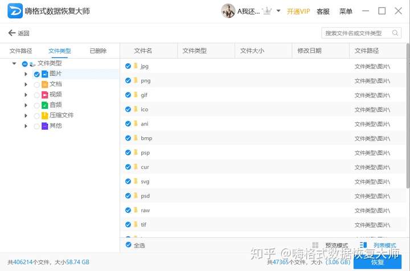Click the back arrow icon
The width and height of the screenshot is (410, 271).
click(12, 33)
